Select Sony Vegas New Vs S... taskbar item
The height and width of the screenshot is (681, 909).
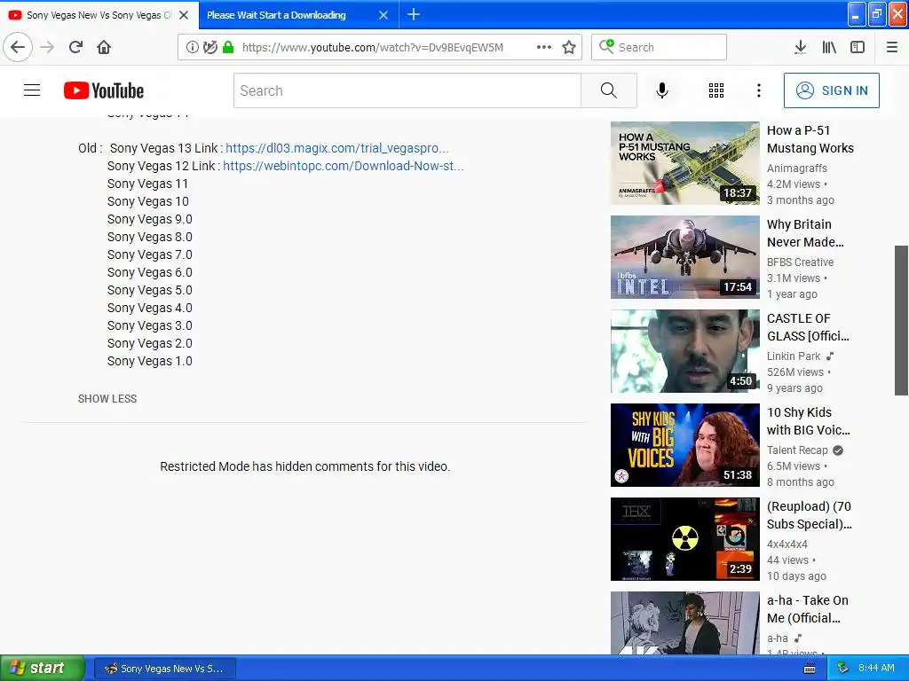(164, 669)
